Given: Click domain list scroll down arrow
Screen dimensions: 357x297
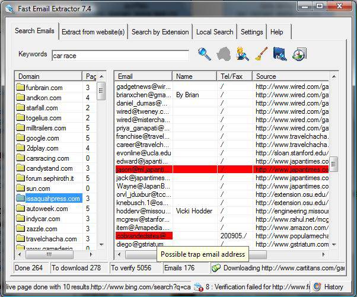Looking at the screenshot, I should (x=101, y=245).
